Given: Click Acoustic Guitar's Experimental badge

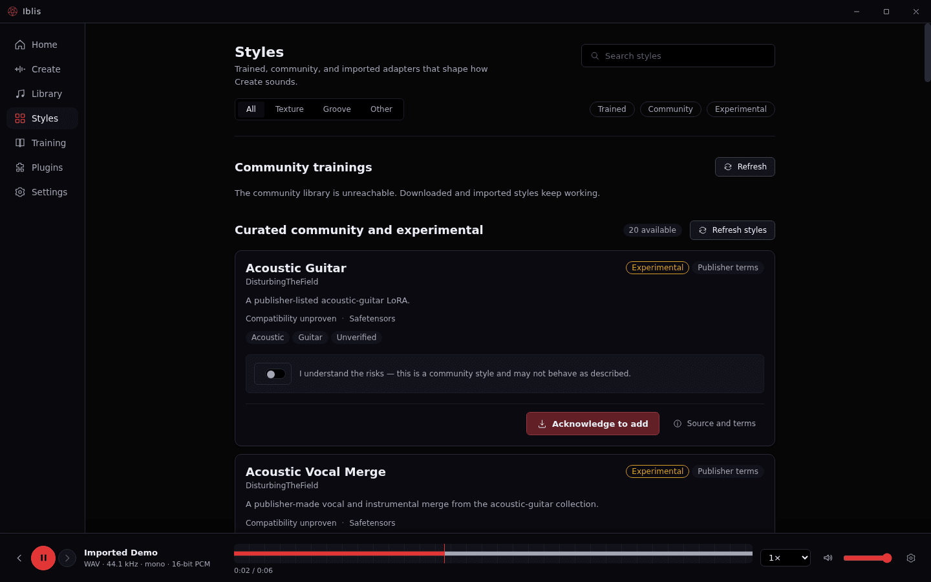Looking at the screenshot, I should 657,268.
